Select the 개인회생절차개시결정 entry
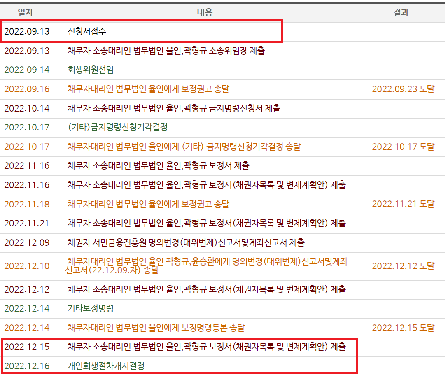 click(106, 366)
